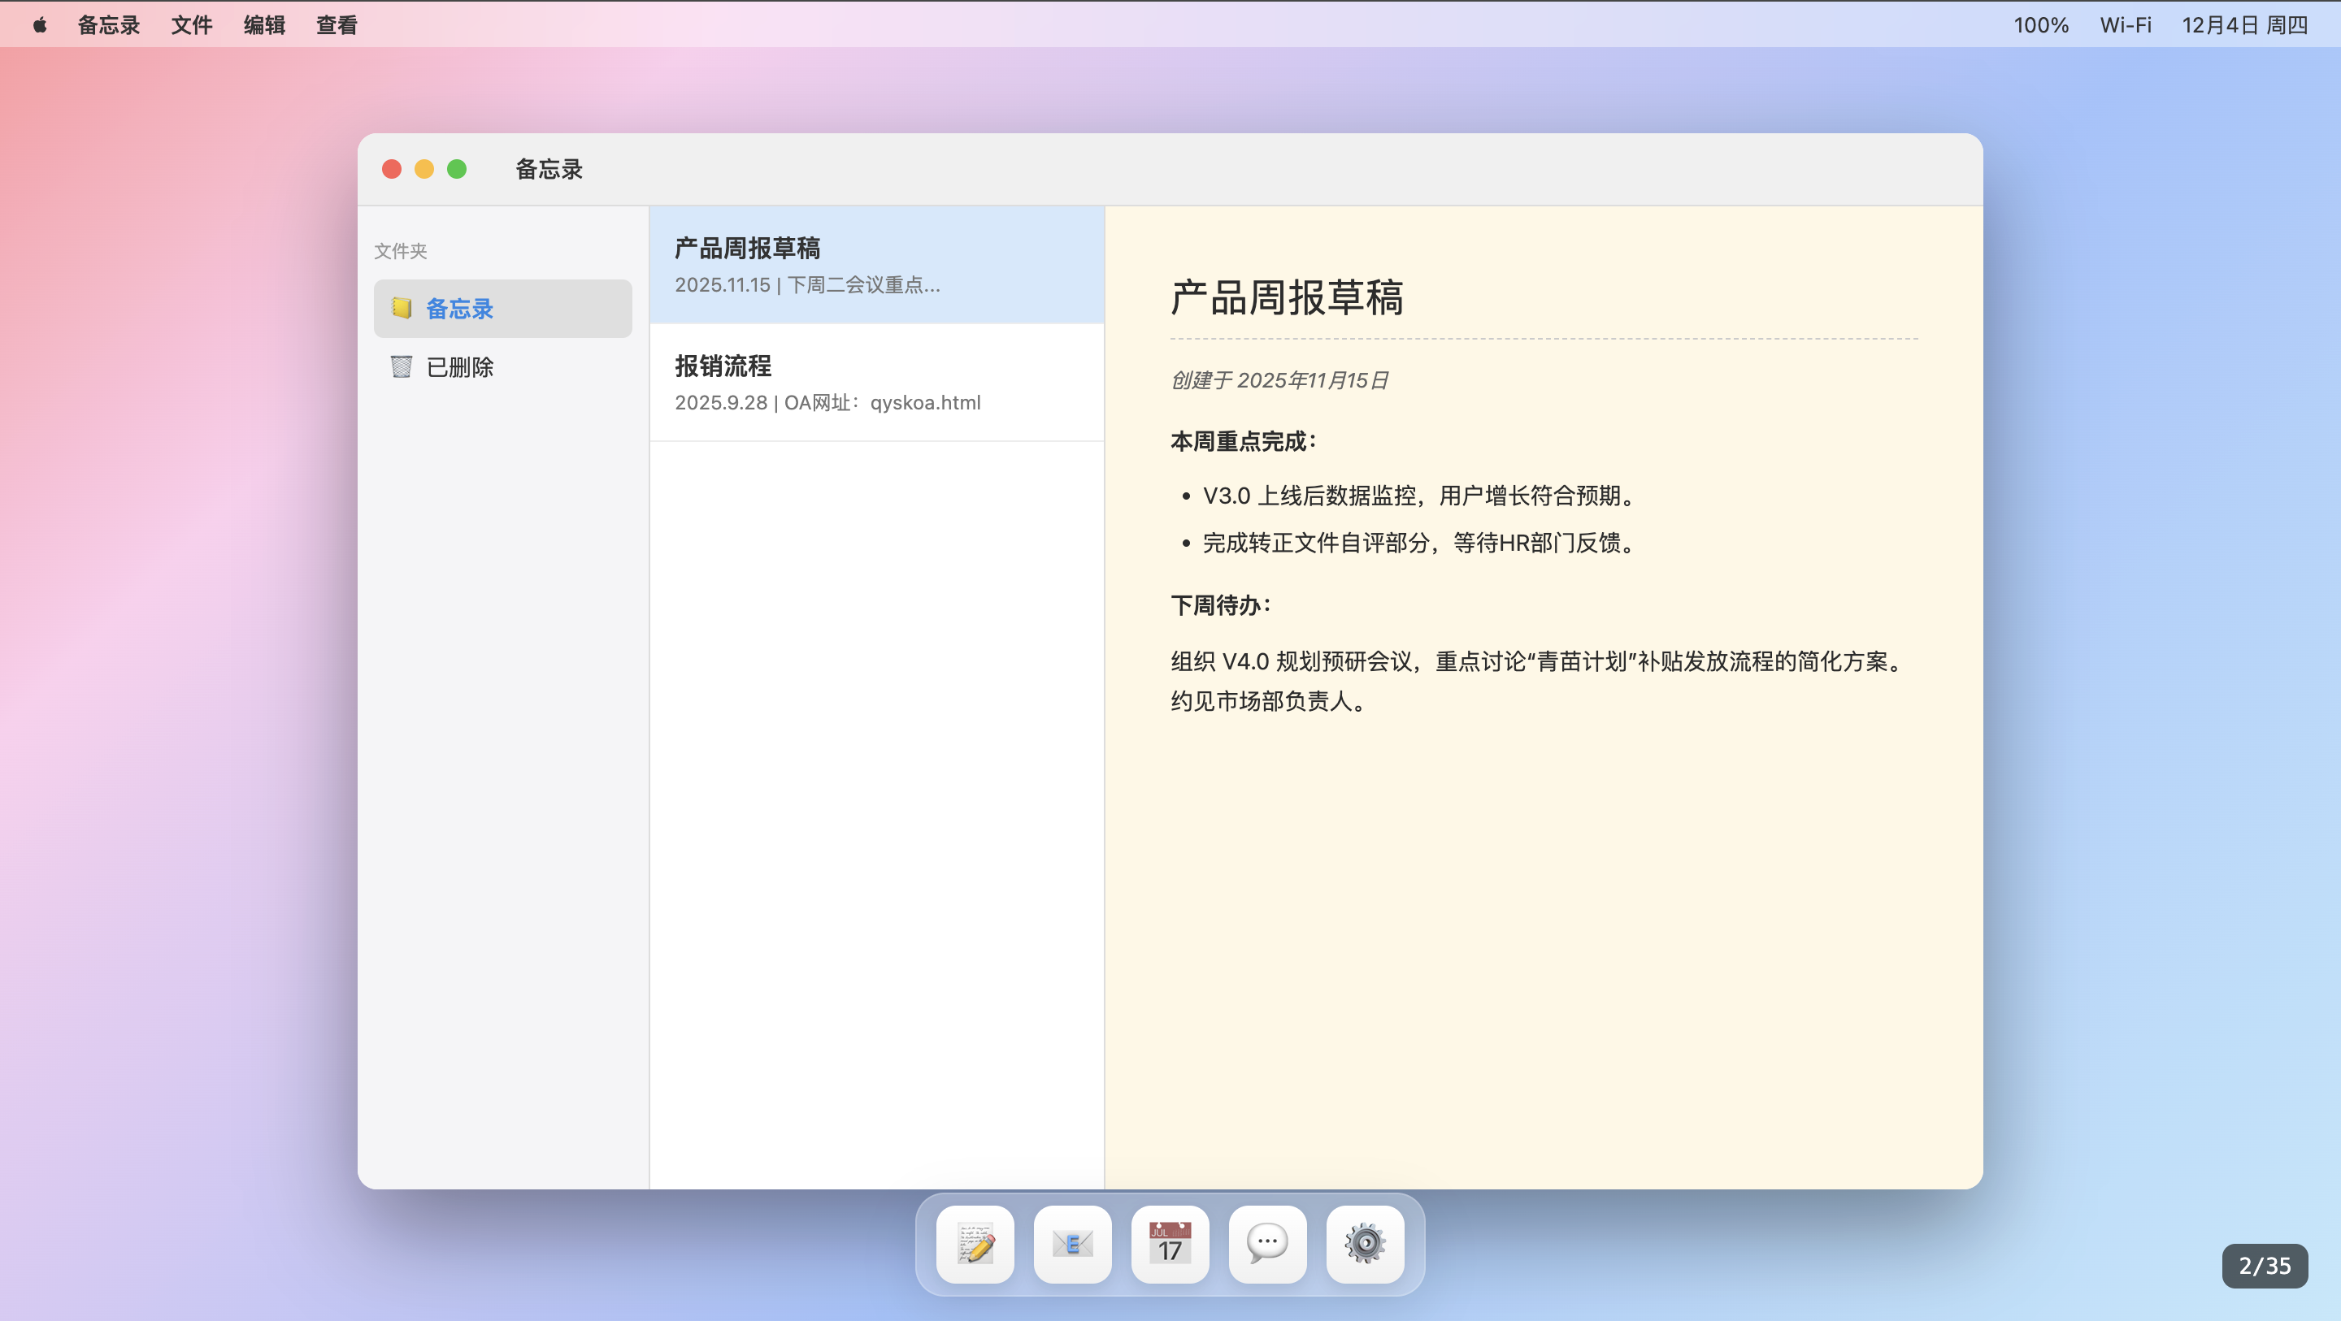
Task: Open the Messages app from the dock
Action: coord(1267,1244)
